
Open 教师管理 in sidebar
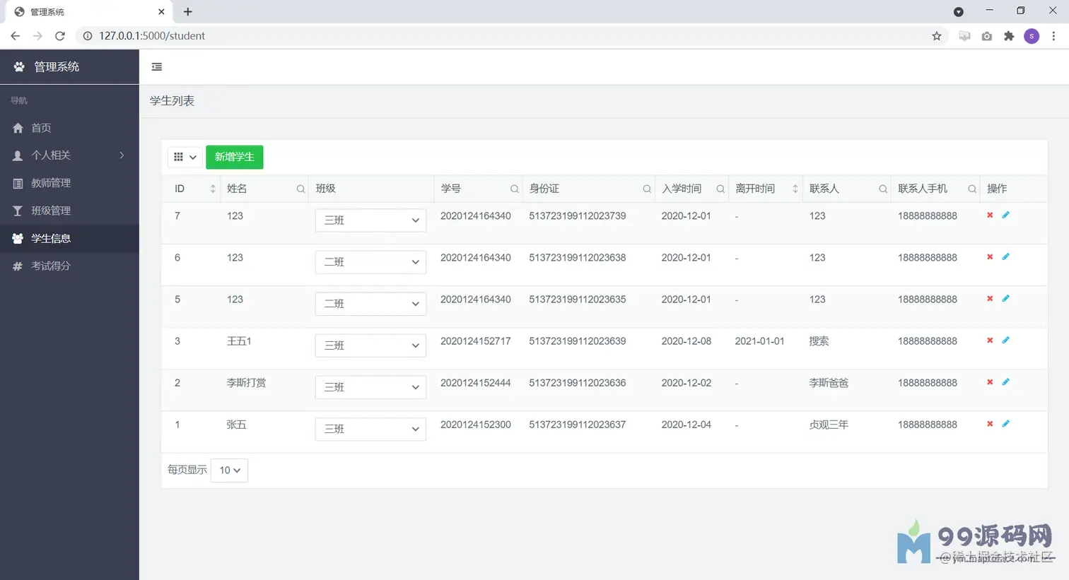69,183
